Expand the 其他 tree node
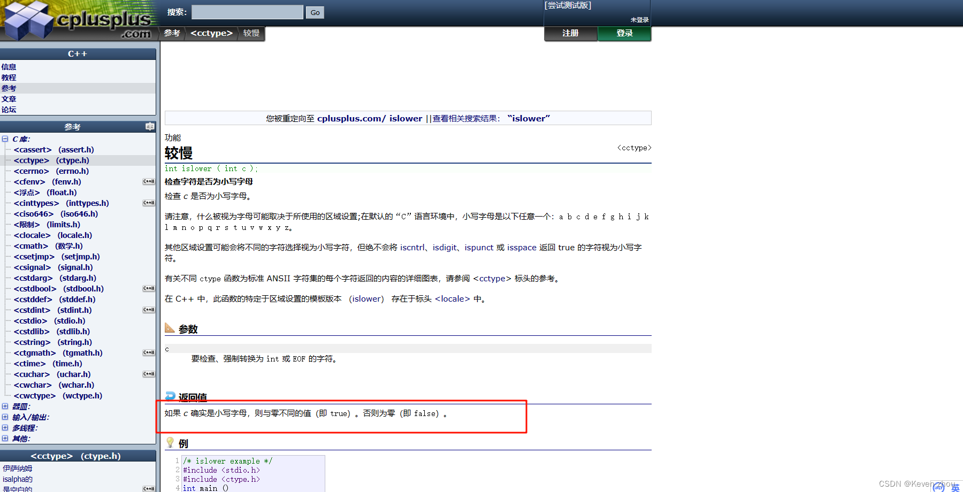Screen dimensions: 963x492 (5, 439)
